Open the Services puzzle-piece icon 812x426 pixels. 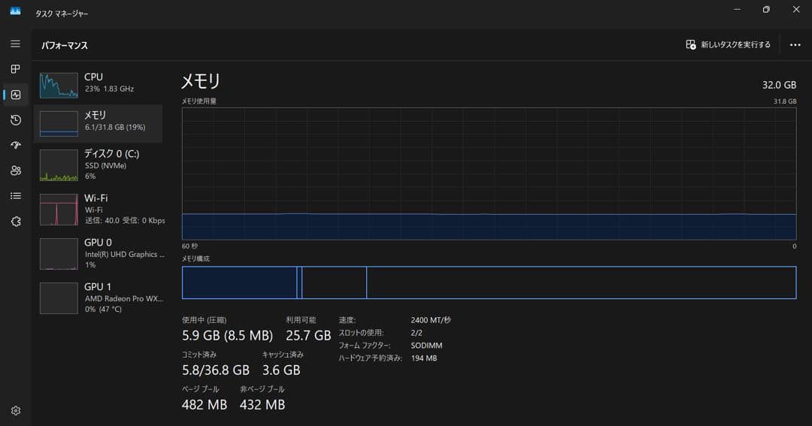click(15, 222)
